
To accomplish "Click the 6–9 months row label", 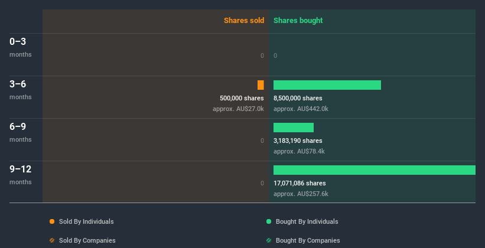I will click(21, 132).
